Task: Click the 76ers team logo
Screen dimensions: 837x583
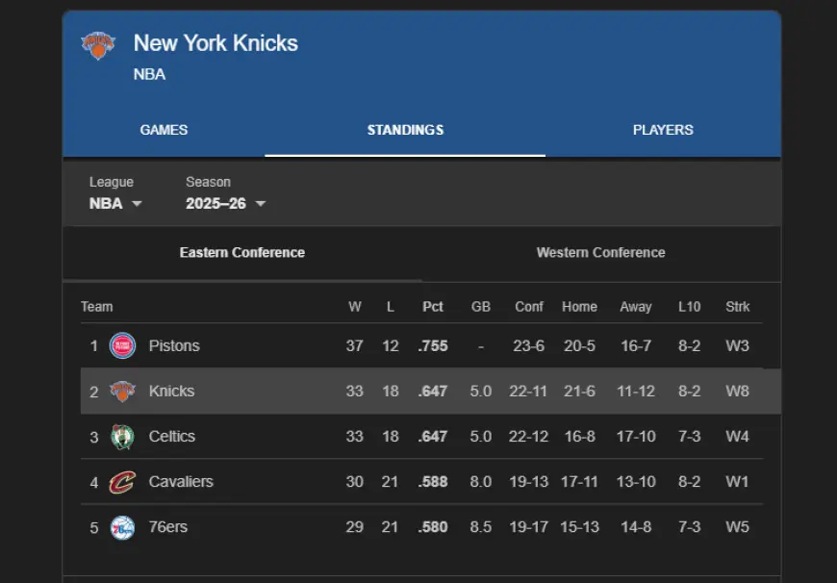Action: pyautogui.click(x=122, y=526)
